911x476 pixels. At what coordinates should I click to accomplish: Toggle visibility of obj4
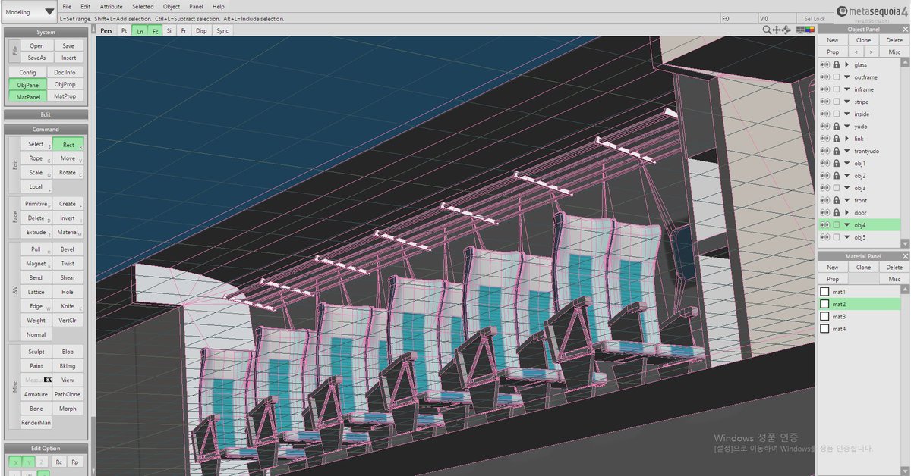coord(824,225)
